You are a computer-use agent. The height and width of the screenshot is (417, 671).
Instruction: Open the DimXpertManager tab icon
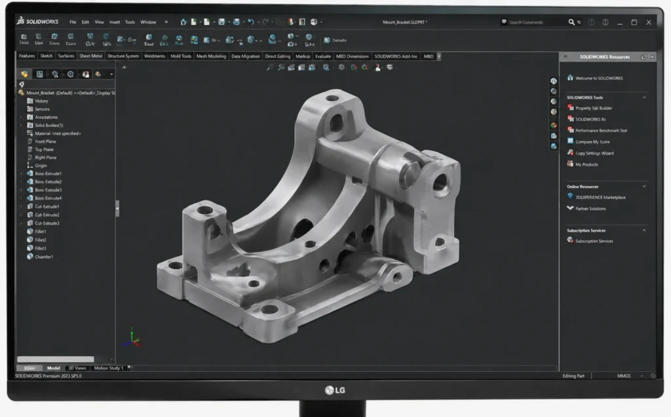coord(70,74)
